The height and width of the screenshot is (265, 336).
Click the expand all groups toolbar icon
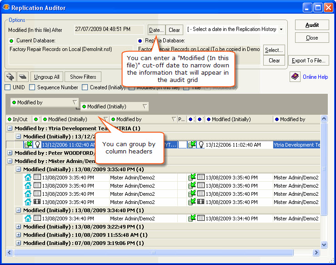click(10, 76)
